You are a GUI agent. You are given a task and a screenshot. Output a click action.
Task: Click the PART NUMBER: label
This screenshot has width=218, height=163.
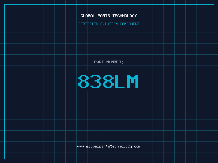[109, 62]
